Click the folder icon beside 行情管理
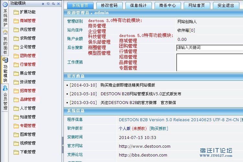The width and height of the screenshot is (243, 162). tap(16, 65)
